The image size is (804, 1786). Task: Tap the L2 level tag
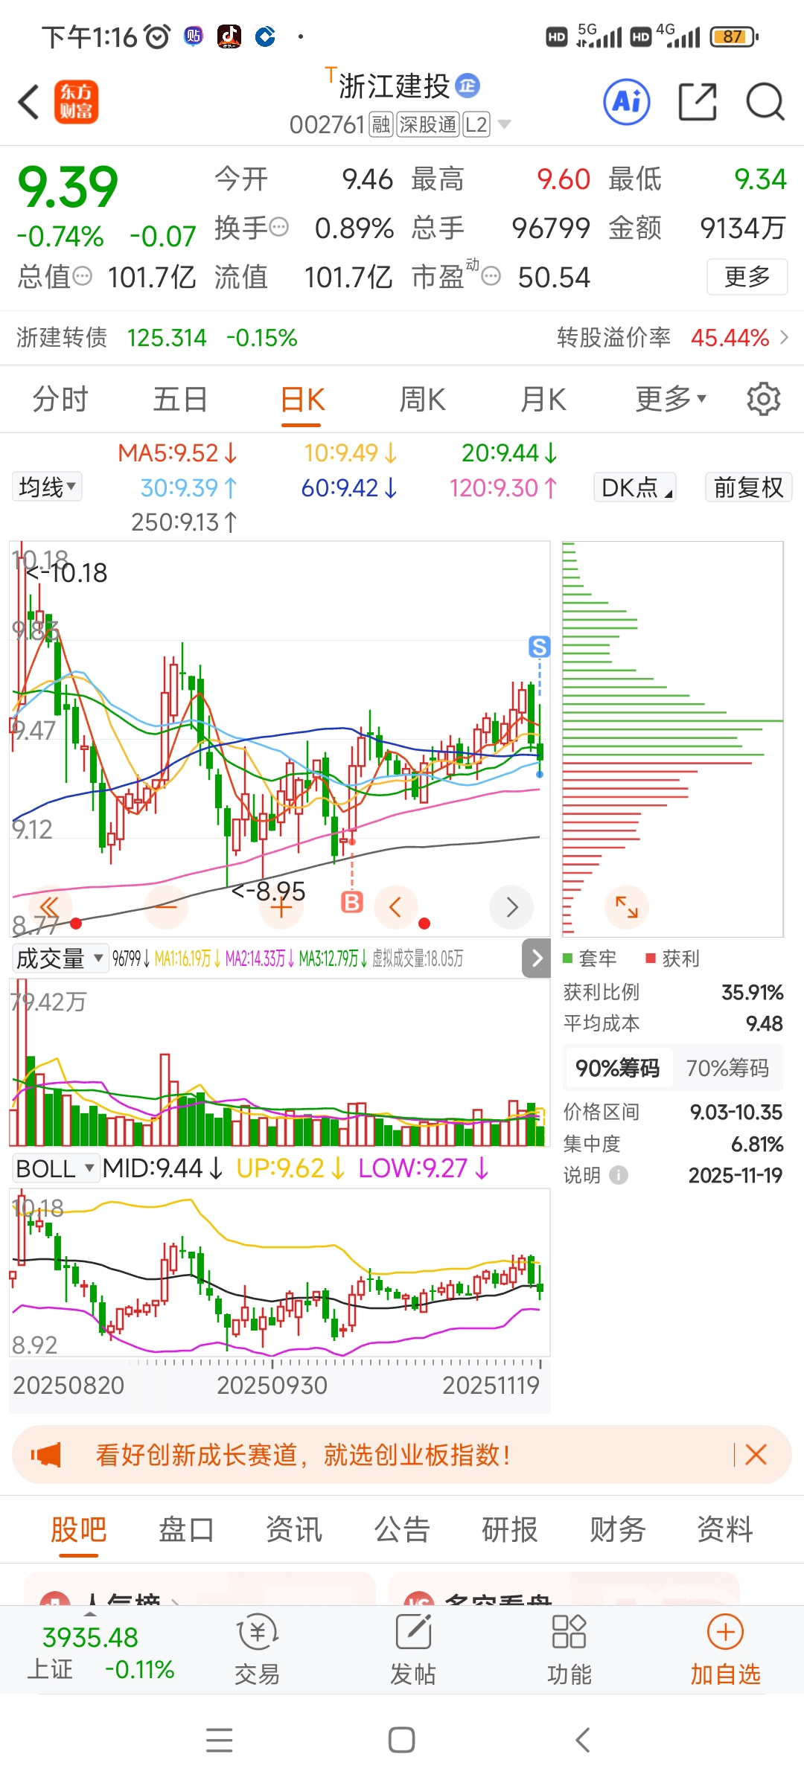click(x=476, y=124)
